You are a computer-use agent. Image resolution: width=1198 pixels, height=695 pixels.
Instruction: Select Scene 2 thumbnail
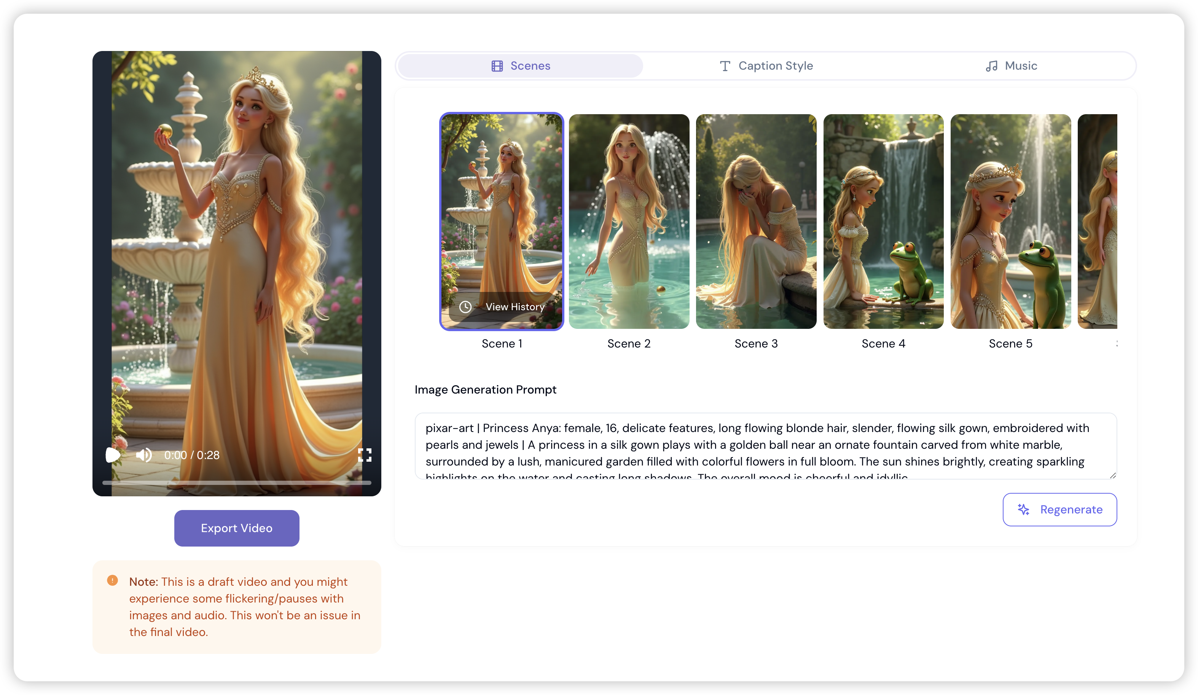[x=629, y=222]
